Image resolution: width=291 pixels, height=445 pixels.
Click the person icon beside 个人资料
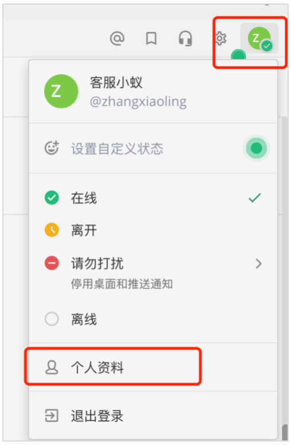52,368
